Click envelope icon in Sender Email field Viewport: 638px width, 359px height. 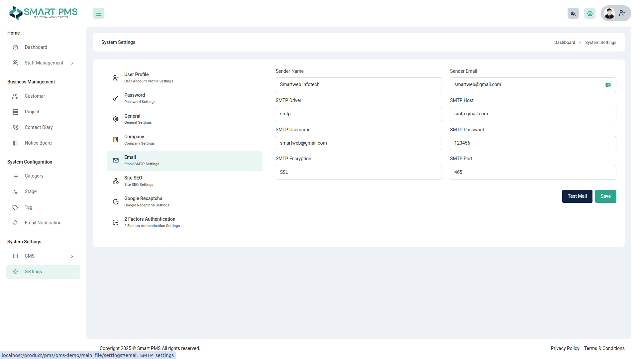608,85
